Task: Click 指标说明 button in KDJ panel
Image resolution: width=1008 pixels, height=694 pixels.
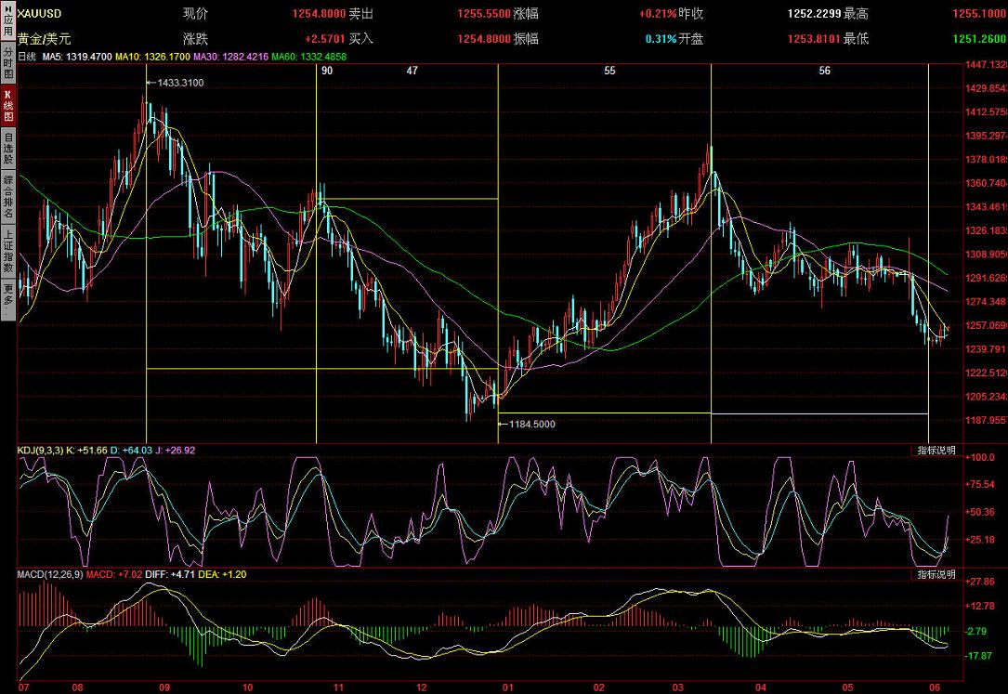Action: pyautogui.click(x=936, y=450)
